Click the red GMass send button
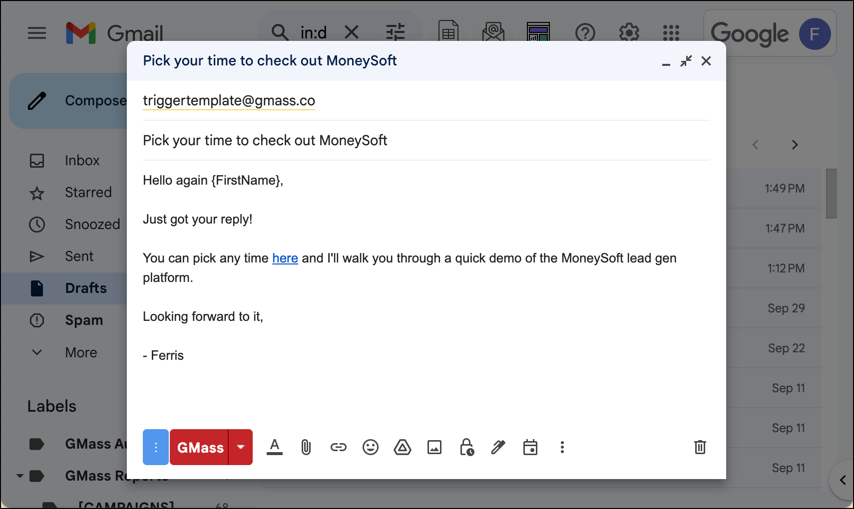 [199, 447]
